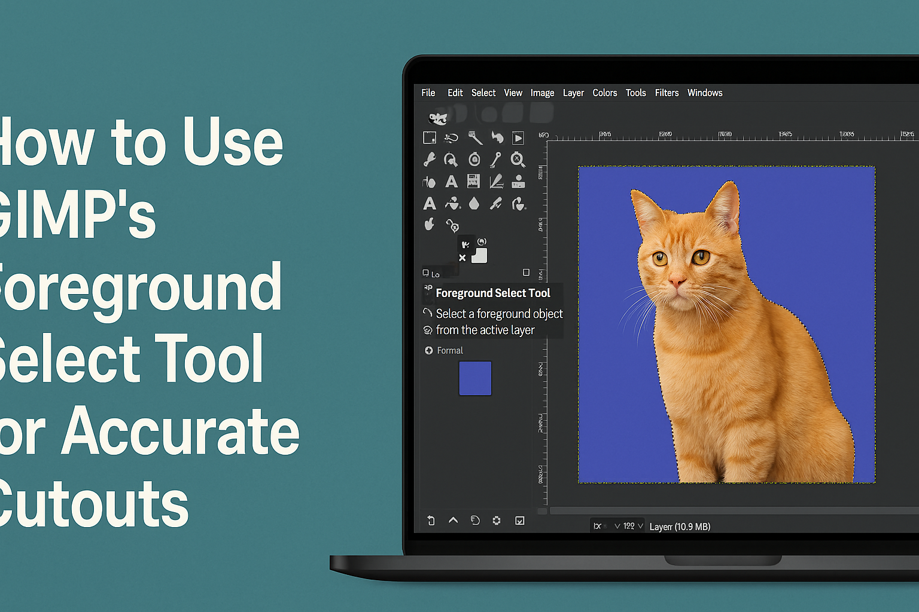Viewport: 919px width, 612px height.
Task: Select the pin-shaped picker tool icon
Action: click(495, 159)
